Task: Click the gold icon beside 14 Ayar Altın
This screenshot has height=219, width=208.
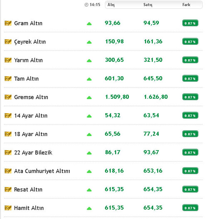Action: coord(8,116)
